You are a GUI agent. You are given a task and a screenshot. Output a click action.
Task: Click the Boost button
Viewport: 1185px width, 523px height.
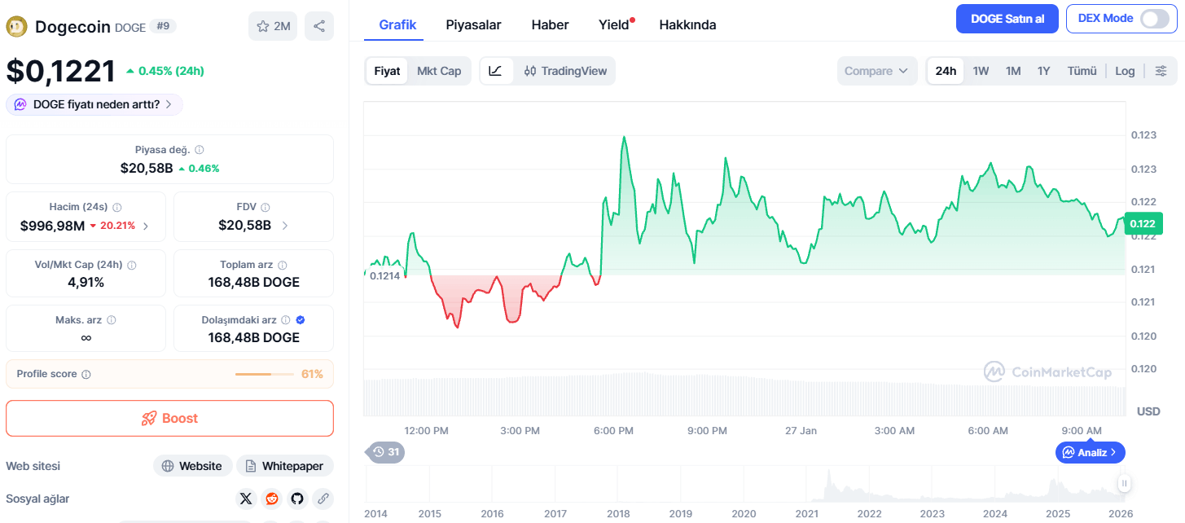(x=169, y=418)
